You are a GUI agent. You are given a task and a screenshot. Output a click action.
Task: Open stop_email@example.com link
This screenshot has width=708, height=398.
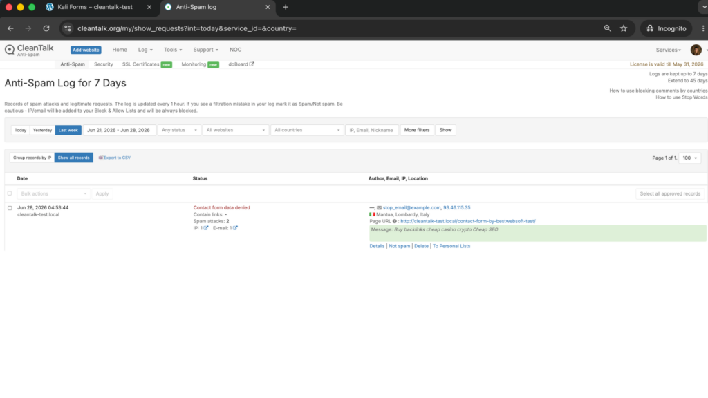point(411,207)
